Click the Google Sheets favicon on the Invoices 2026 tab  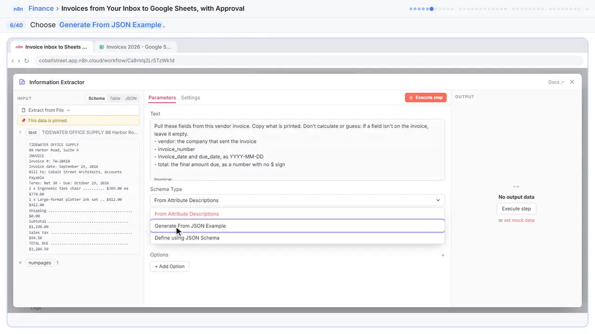(x=101, y=47)
